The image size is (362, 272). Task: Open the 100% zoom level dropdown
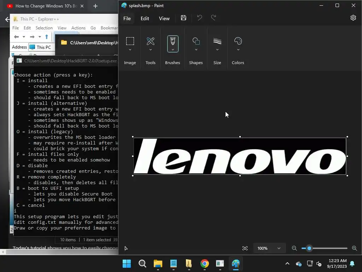269,248
